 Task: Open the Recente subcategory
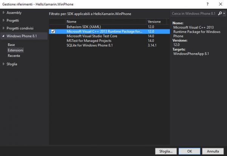click(x=14, y=56)
